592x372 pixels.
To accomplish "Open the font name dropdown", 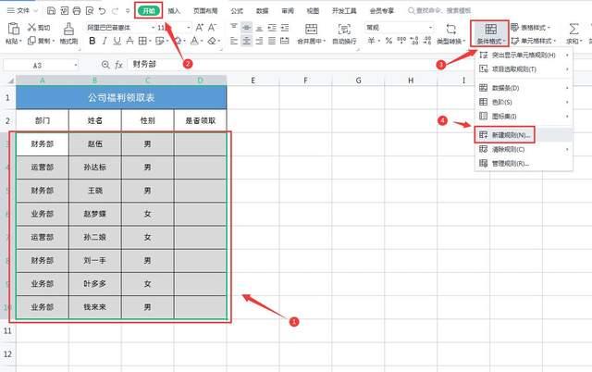I will click(x=153, y=28).
